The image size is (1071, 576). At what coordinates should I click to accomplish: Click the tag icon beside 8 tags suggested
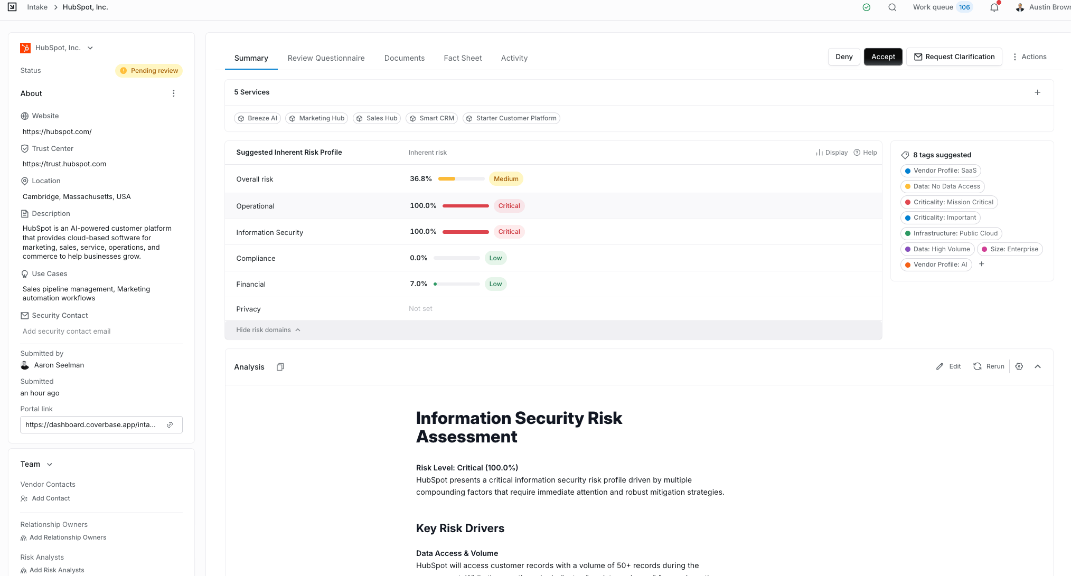pyautogui.click(x=905, y=155)
